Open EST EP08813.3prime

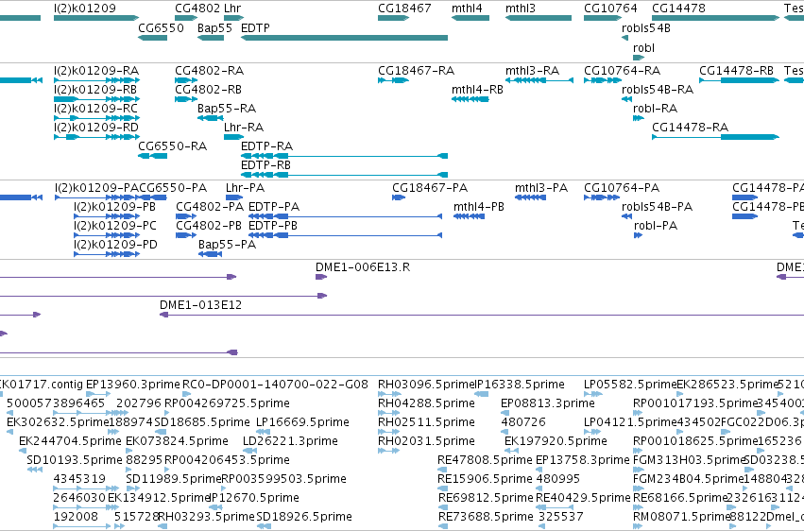pyautogui.click(x=548, y=403)
